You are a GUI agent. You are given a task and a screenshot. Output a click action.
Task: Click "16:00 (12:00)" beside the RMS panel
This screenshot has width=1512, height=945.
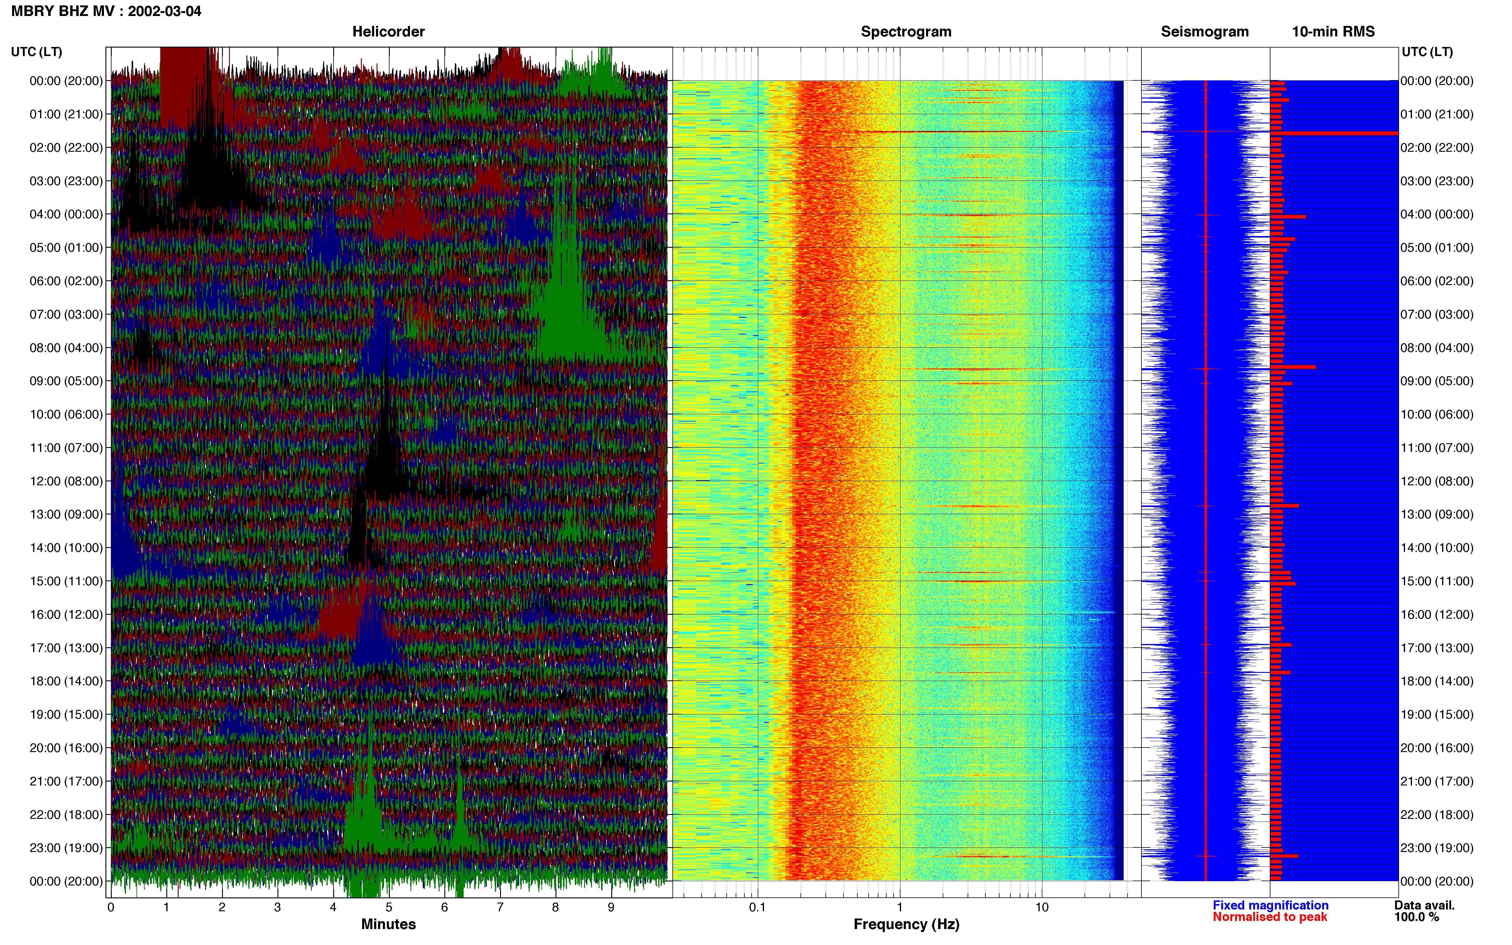pos(1437,614)
